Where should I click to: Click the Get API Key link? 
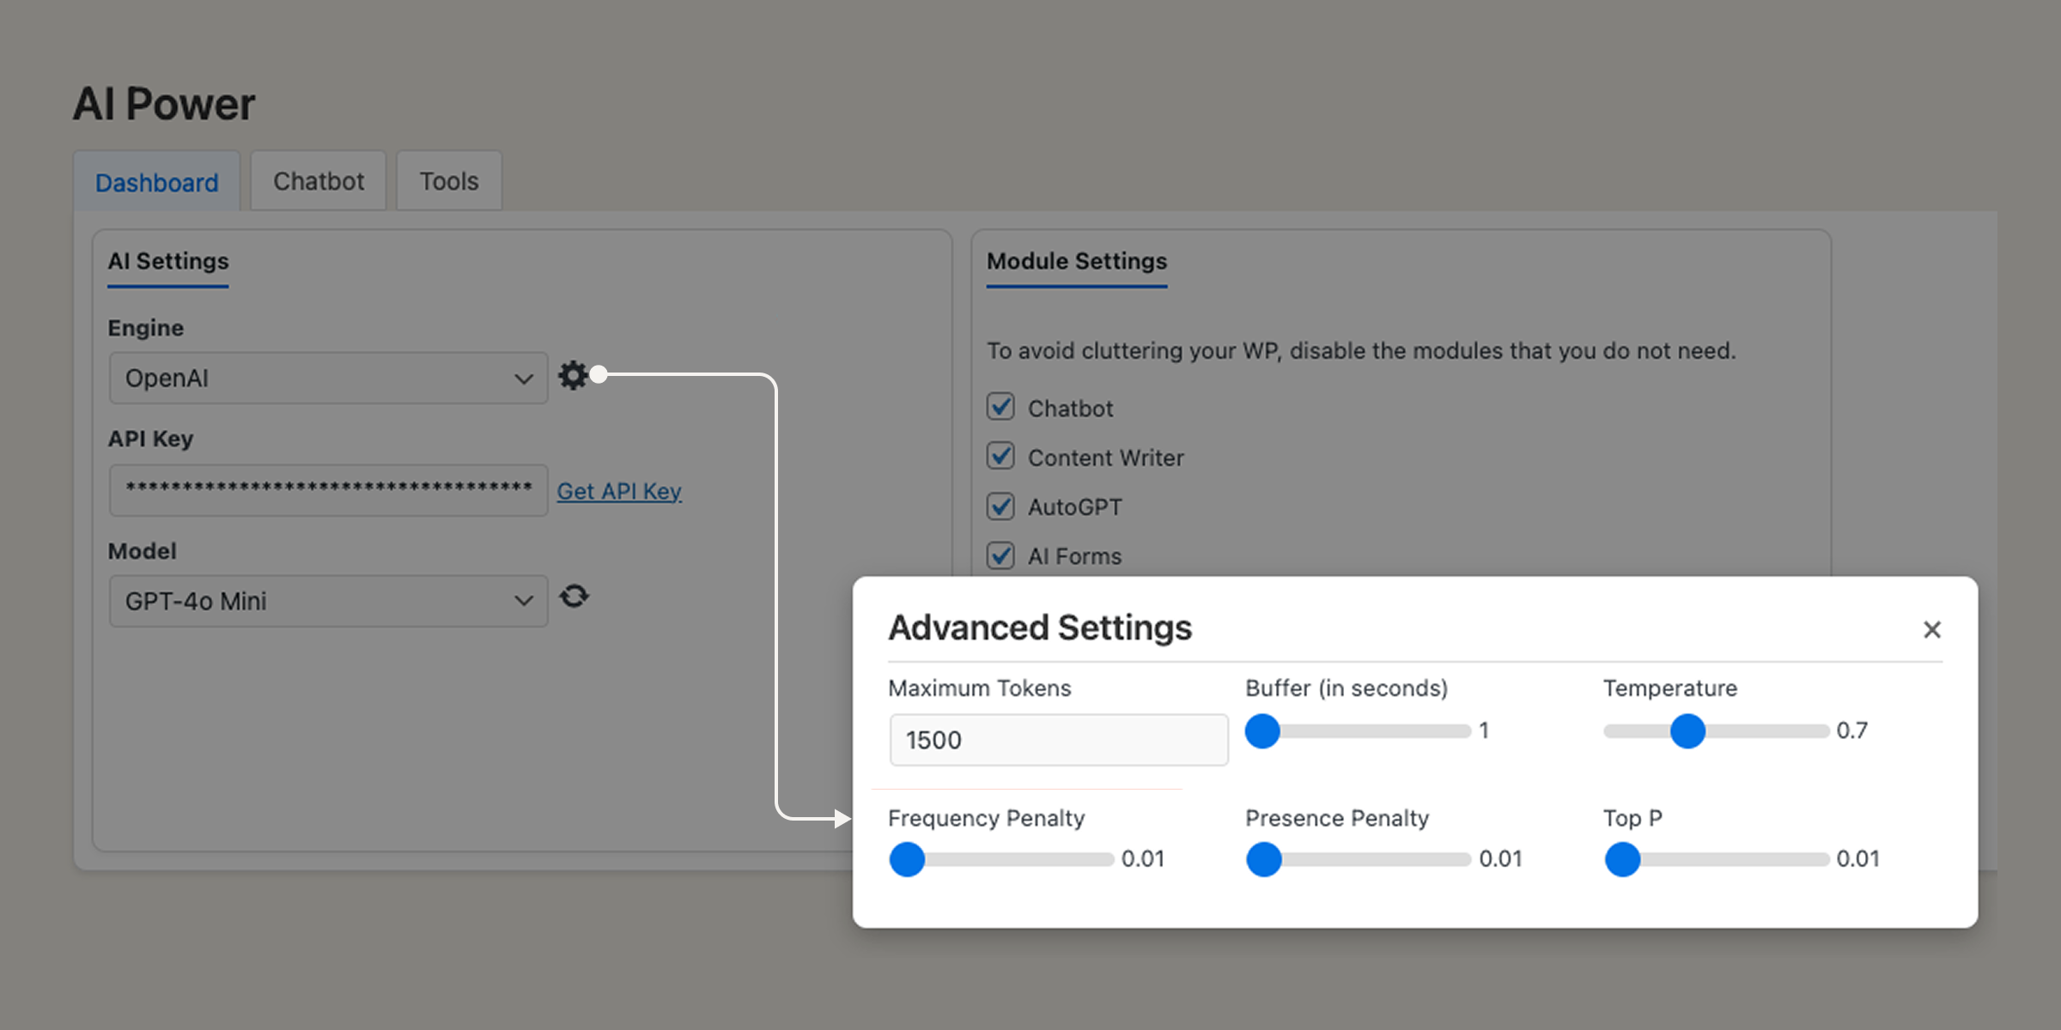pyautogui.click(x=619, y=490)
